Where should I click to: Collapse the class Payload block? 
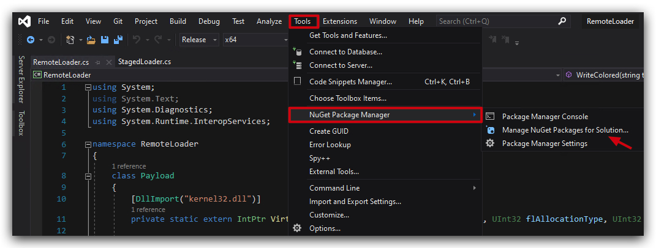pyautogui.click(x=88, y=176)
